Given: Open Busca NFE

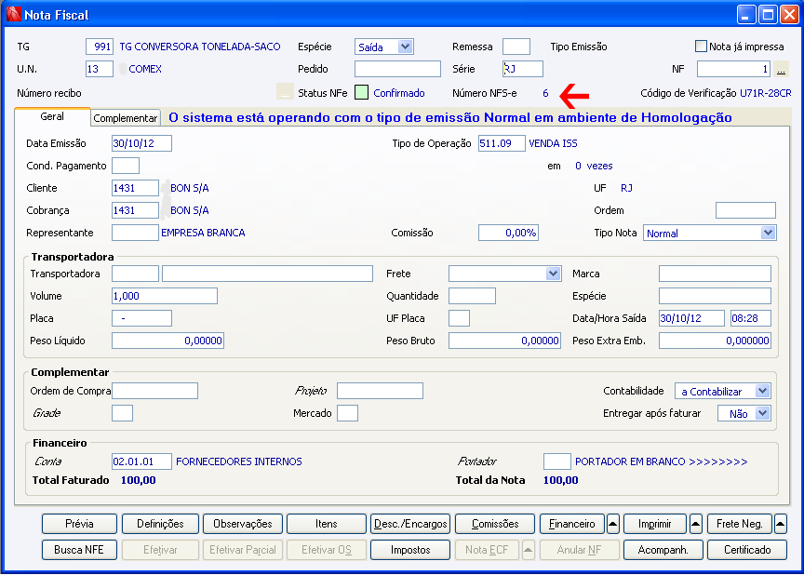Looking at the screenshot, I should 79,550.
